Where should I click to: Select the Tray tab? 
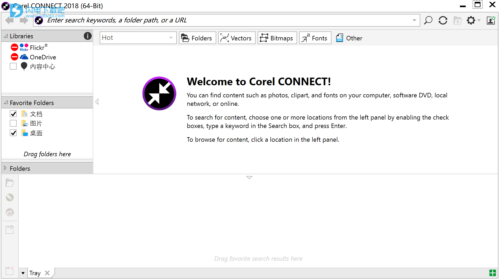35,273
